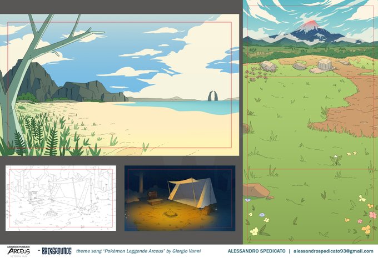Image resolution: width=378 pixels, height=258 pixels.
Task: Open the beach background artwork panel
Action: (120, 85)
